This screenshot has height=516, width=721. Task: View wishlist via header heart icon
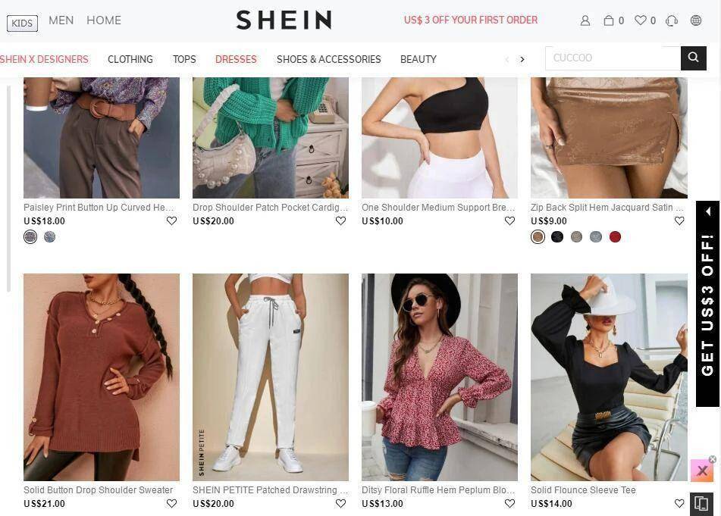[x=640, y=20]
